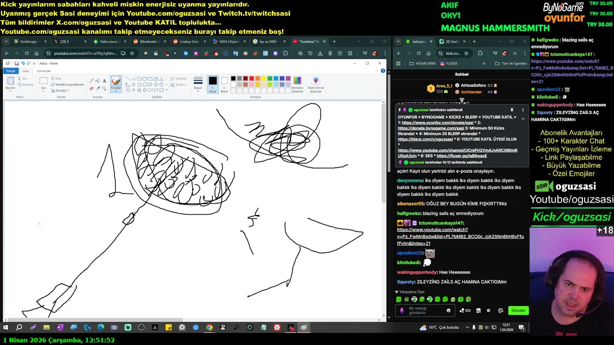Open the Dosya menu in Paint
Screen dimensions: 614x345
(x=11, y=71)
